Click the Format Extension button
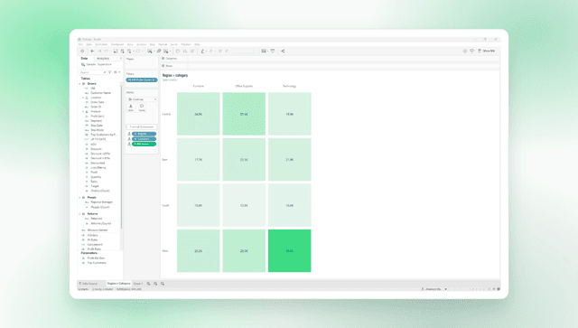 point(142,127)
